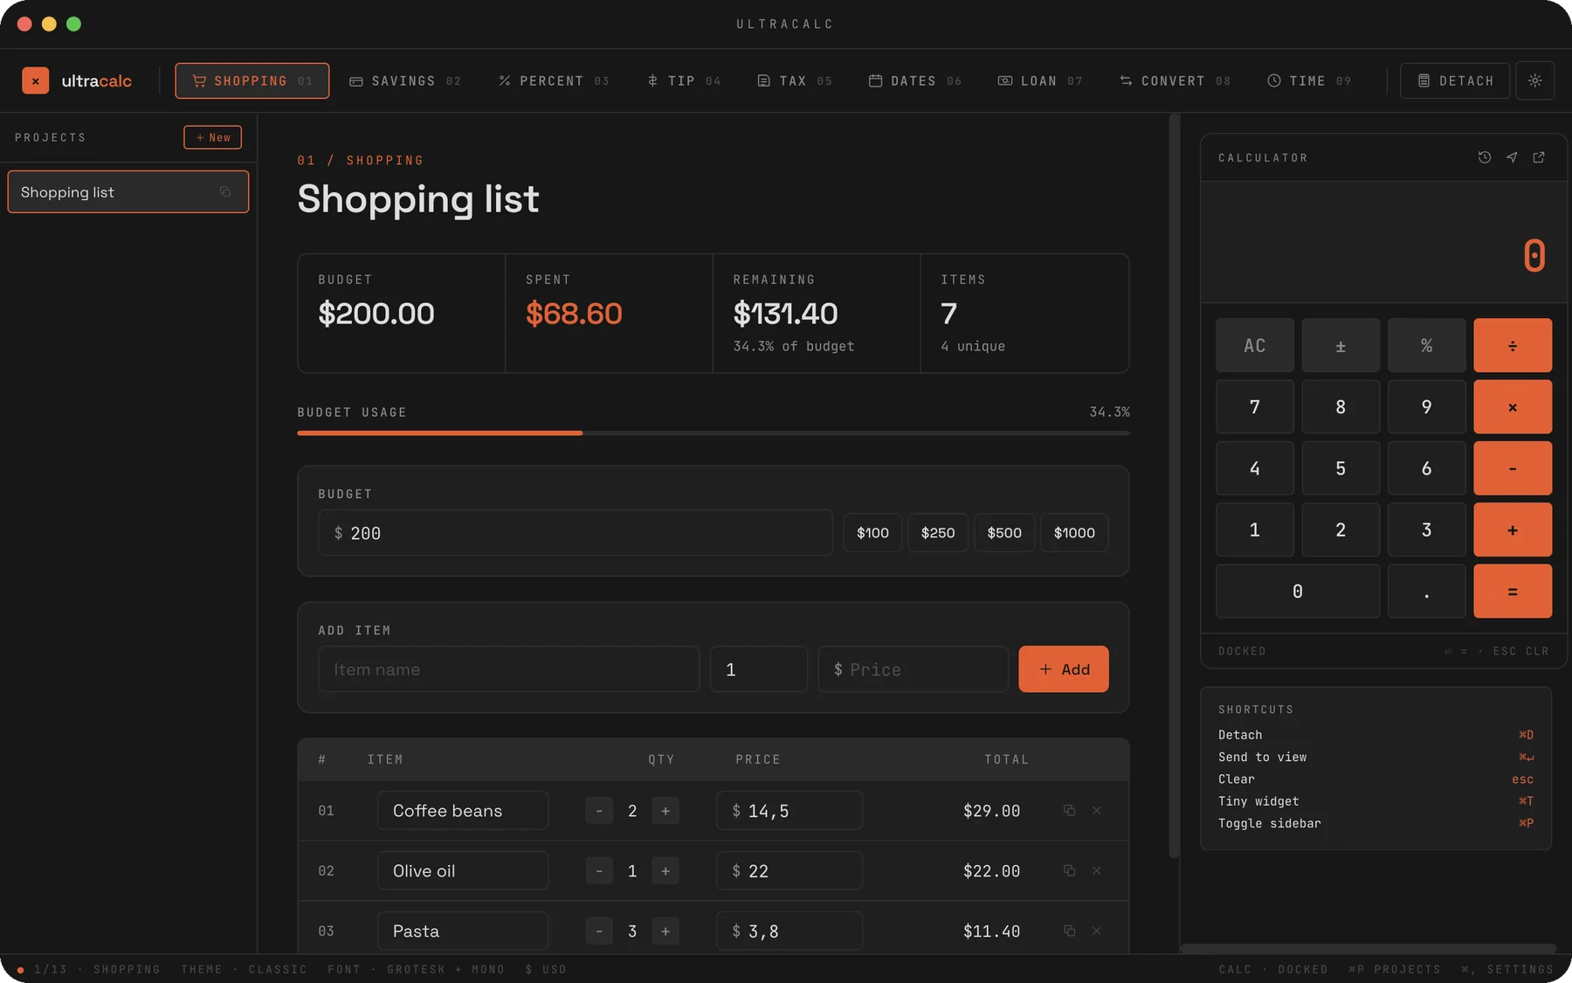Image resolution: width=1572 pixels, height=983 pixels.
Task: Copy the Olive oil row
Action: tap(1069, 870)
